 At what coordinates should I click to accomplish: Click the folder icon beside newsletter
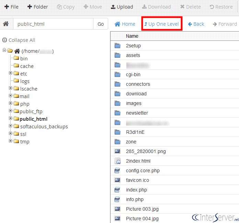pos(117,113)
